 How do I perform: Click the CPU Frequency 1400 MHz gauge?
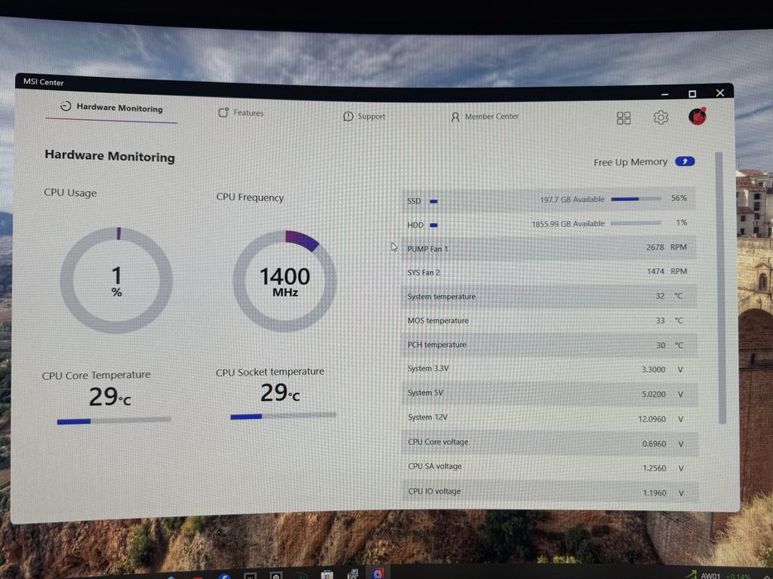(285, 281)
